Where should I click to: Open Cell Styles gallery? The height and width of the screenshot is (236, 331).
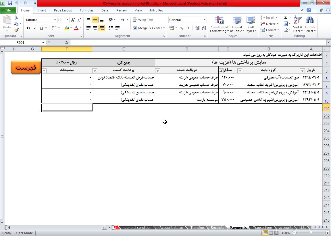click(x=251, y=24)
